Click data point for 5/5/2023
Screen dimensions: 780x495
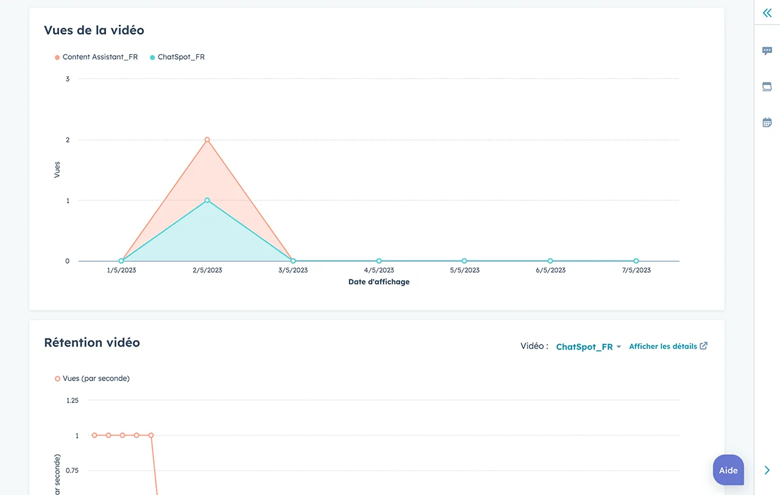coord(464,261)
